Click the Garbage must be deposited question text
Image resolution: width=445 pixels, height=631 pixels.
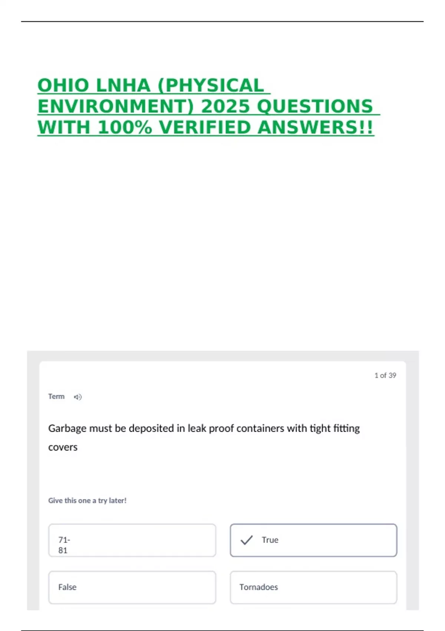coord(204,438)
